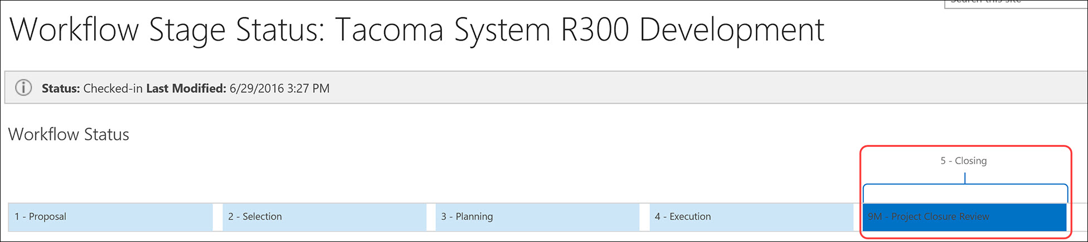1088x242 pixels.
Task: Click the 3:27 PM timestamp
Action: (x=308, y=88)
